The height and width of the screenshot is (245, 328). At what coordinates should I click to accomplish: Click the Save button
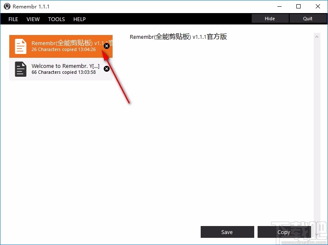pyautogui.click(x=227, y=232)
